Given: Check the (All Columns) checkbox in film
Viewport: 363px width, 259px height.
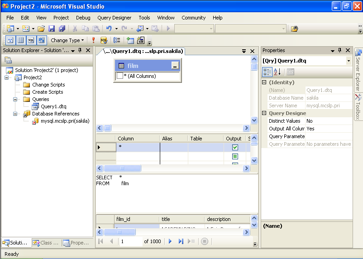Looking at the screenshot, I should 120,76.
